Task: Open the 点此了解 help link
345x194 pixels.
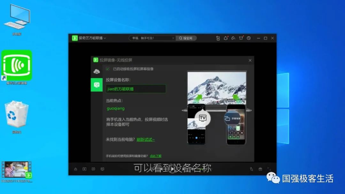Action: (x=156, y=156)
